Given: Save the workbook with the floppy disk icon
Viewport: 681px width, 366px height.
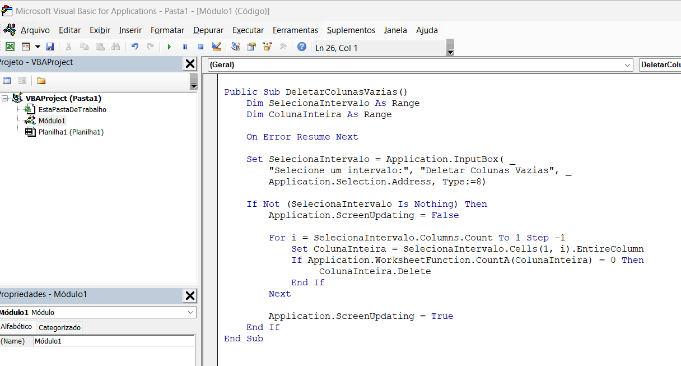Looking at the screenshot, I should [x=50, y=47].
